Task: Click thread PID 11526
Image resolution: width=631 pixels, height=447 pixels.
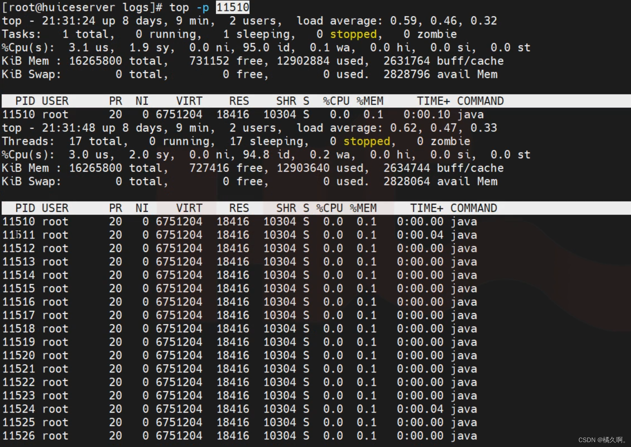Action: tap(19, 435)
